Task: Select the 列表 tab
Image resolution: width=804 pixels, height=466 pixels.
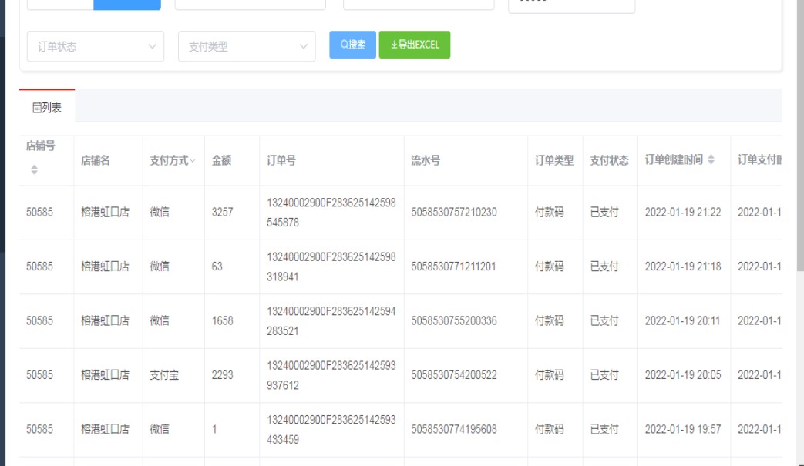Action: (47, 108)
